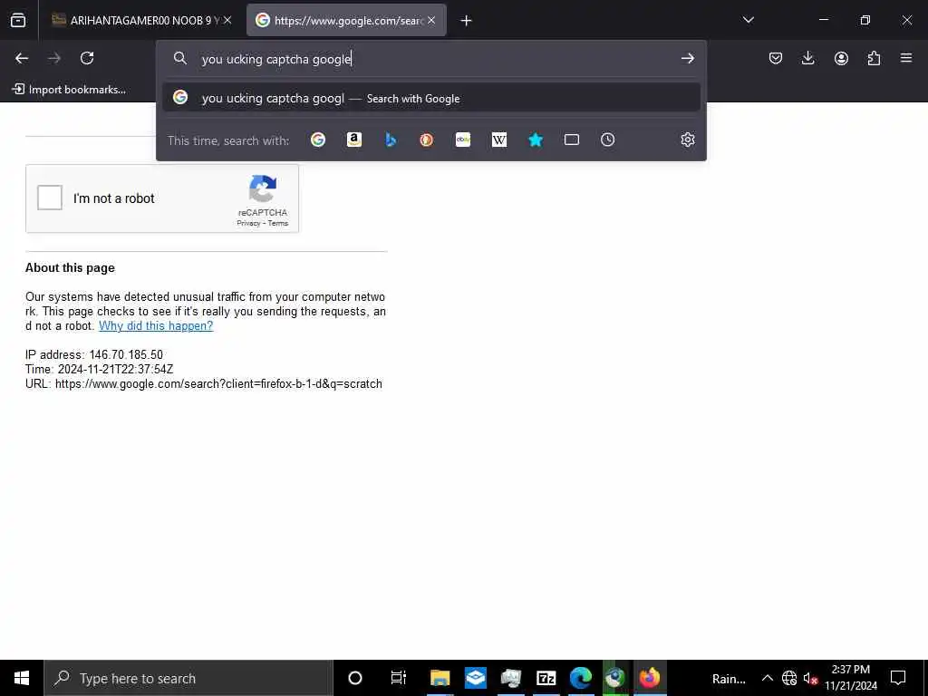Search this time with Amazon

[354, 140]
